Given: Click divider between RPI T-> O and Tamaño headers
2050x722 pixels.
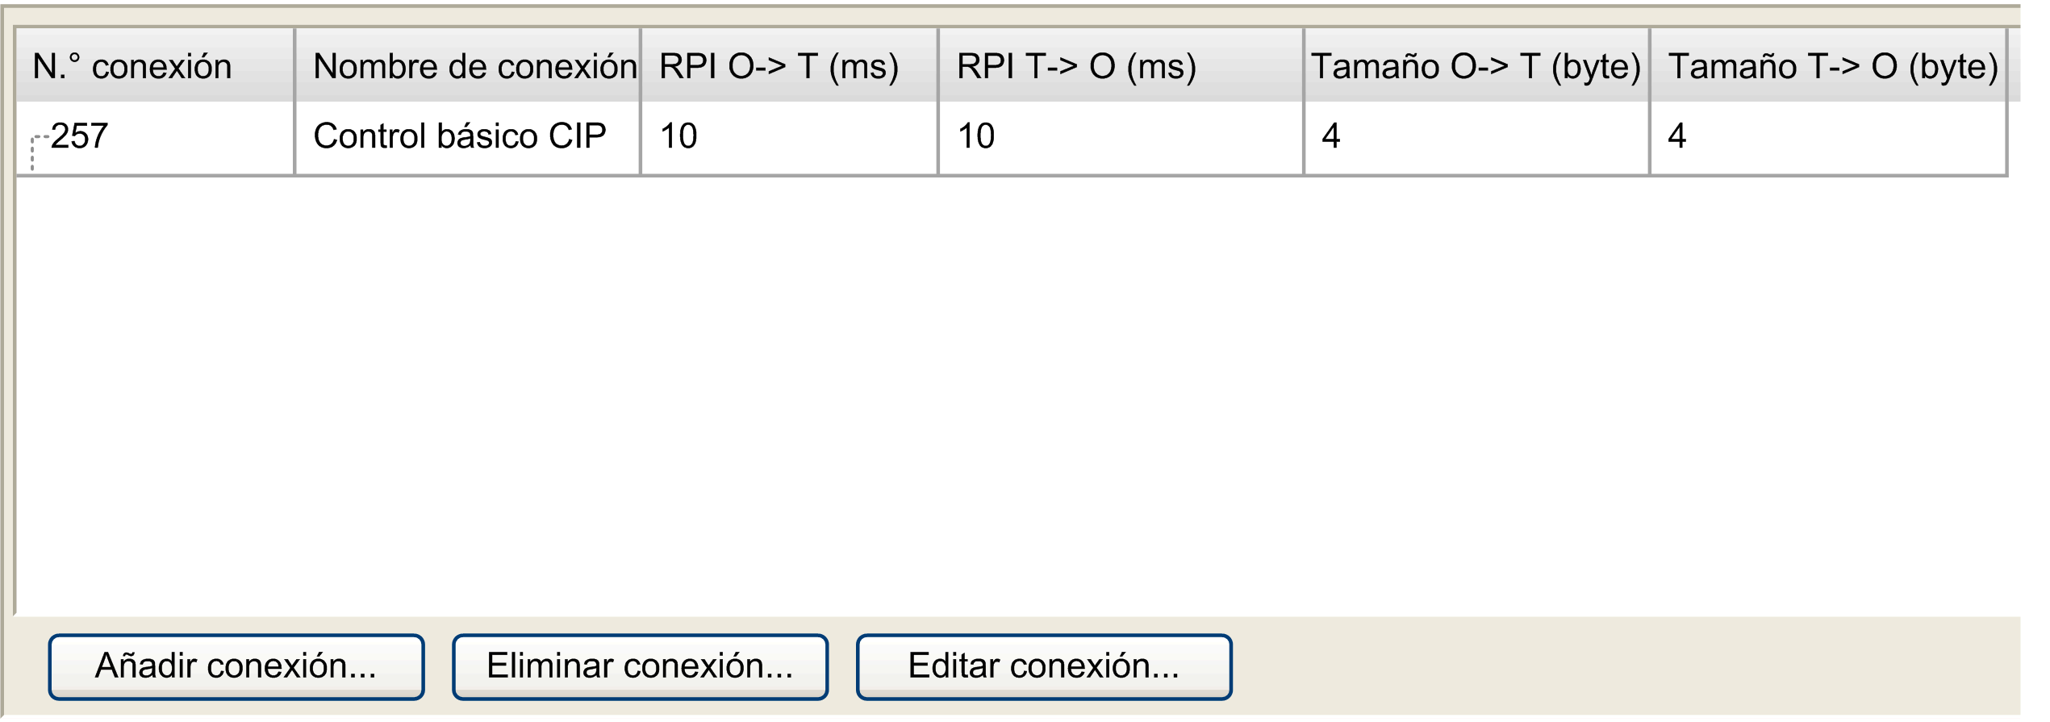Looking at the screenshot, I should (x=1304, y=66).
